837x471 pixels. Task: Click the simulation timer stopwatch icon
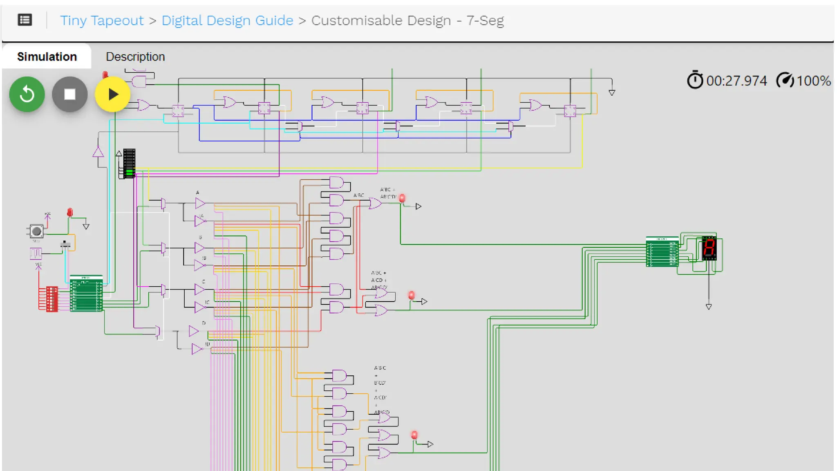[694, 81]
